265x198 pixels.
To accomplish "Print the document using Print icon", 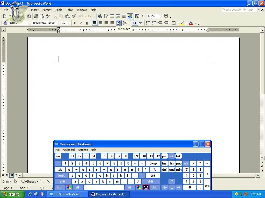I will coord(36,16).
